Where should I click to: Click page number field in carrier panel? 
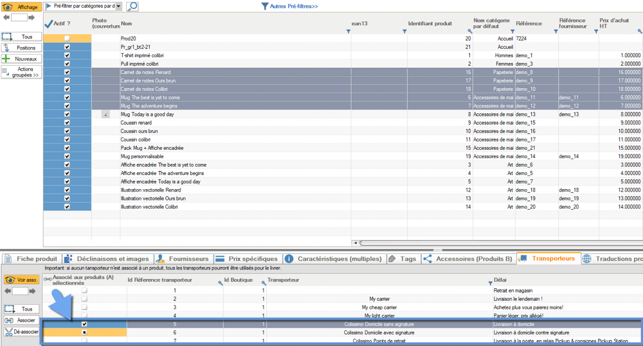point(20,291)
